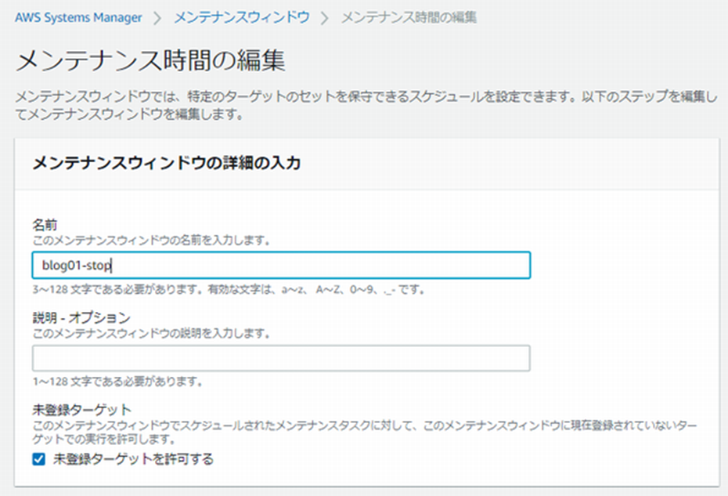
Task: Focus the empty 説明 - オプション field
Action: pyautogui.click(x=281, y=358)
